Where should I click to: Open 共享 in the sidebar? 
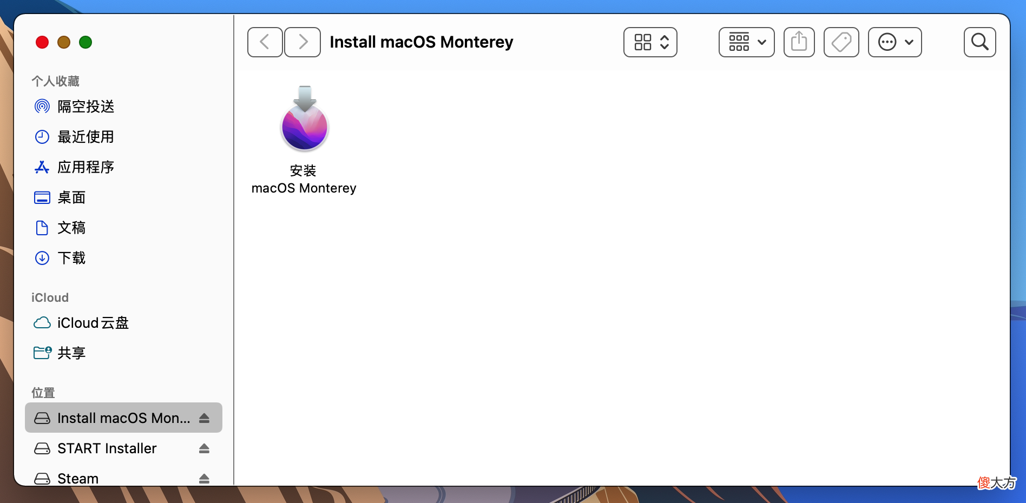point(123,353)
